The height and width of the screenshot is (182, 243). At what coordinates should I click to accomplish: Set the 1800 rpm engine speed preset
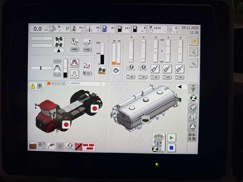(x=74, y=49)
